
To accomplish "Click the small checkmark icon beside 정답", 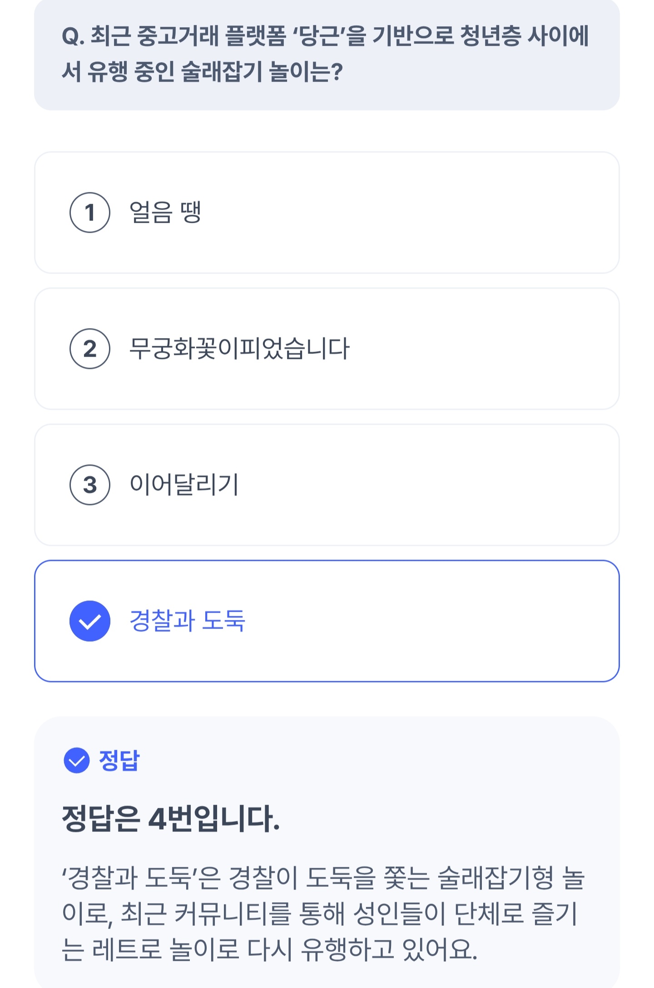I will click(77, 760).
